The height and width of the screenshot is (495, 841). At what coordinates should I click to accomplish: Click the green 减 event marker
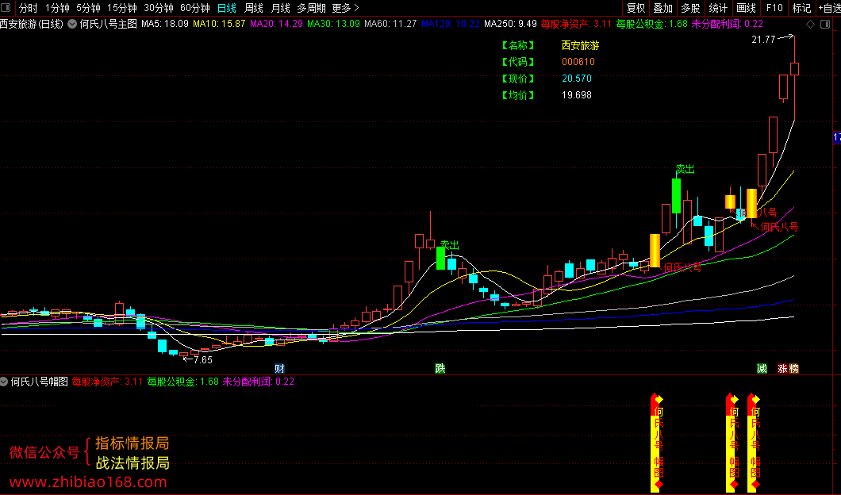click(x=762, y=368)
